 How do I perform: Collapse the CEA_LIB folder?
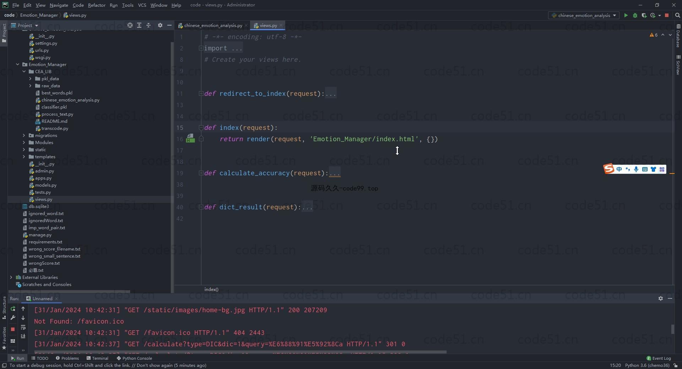(x=24, y=72)
